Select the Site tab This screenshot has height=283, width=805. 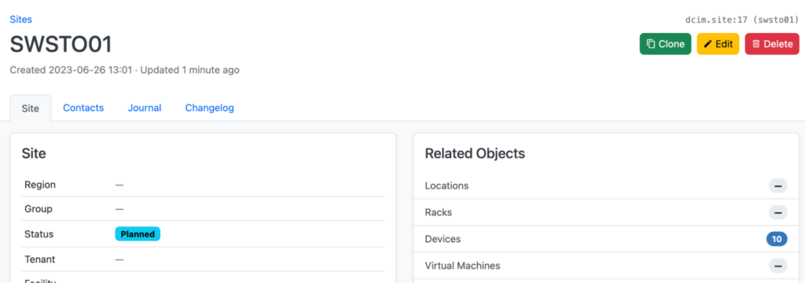(x=31, y=108)
